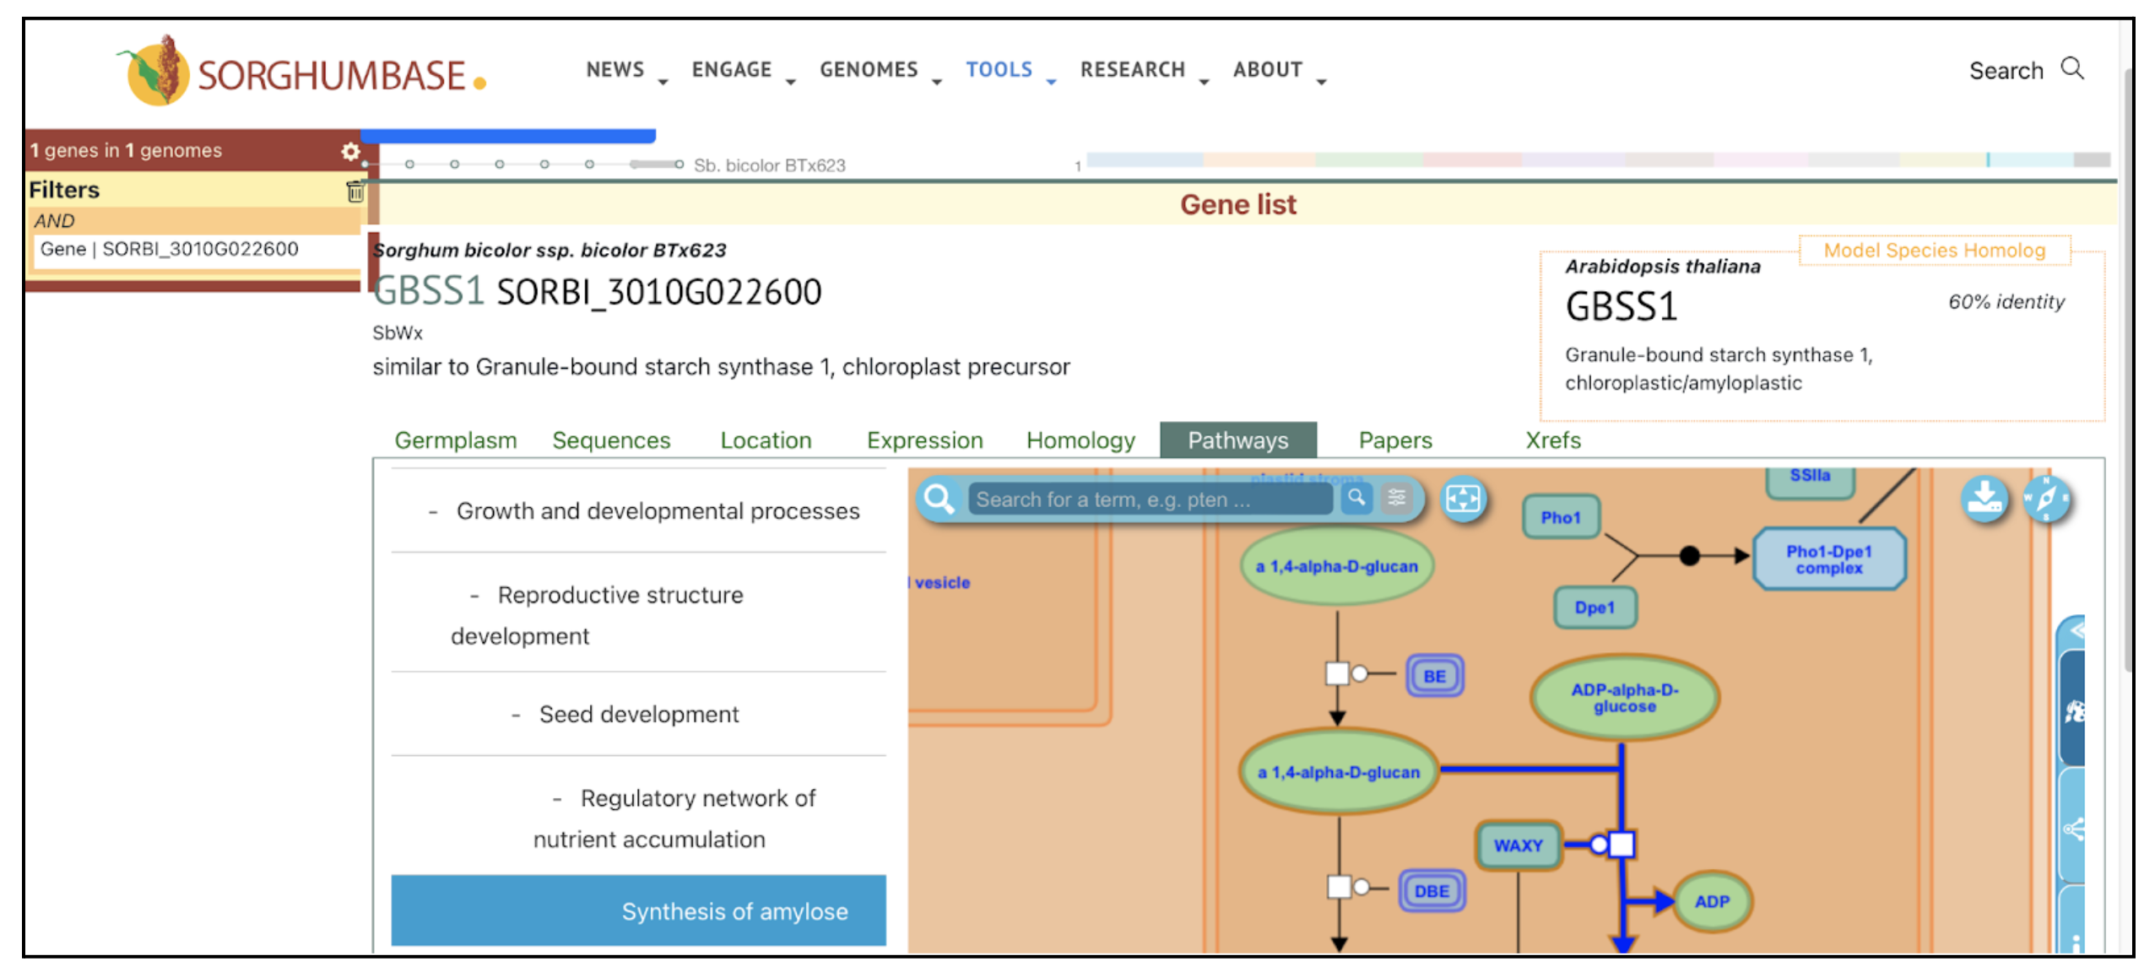Click the small magnifier button in diagram search

(x=1356, y=498)
